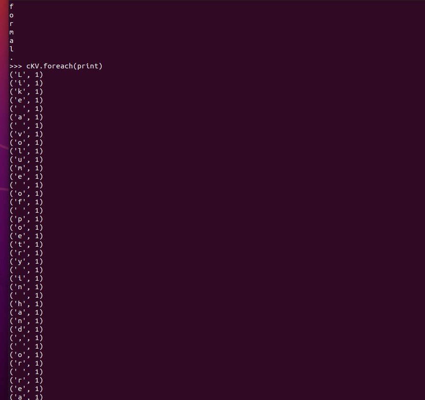Click the ('p', 1) output line
425x400 pixels.
[26, 219]
